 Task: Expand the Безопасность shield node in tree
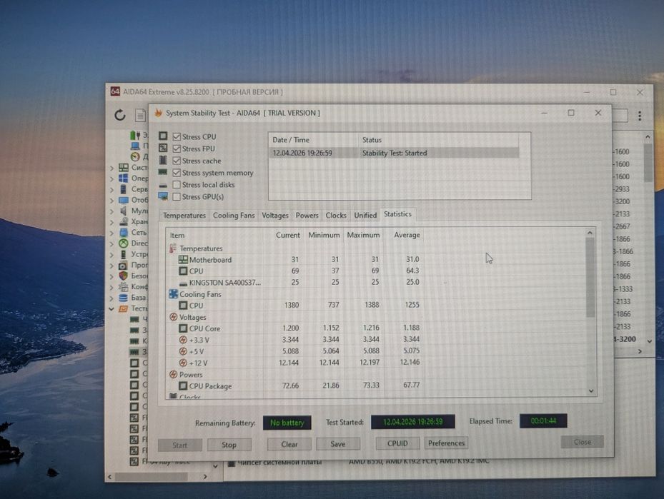[x=112, y=276]
